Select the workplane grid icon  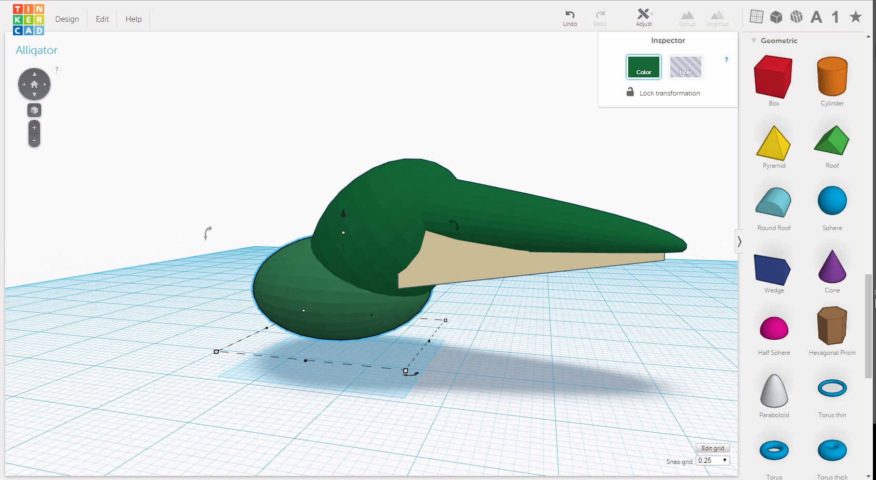pos(756,17)
